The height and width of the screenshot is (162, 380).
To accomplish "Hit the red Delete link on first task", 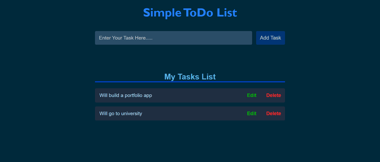I will [x=274, y=95].
